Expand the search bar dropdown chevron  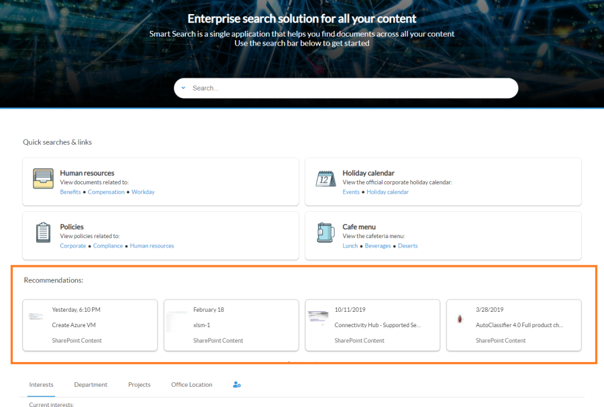[183, 88]
